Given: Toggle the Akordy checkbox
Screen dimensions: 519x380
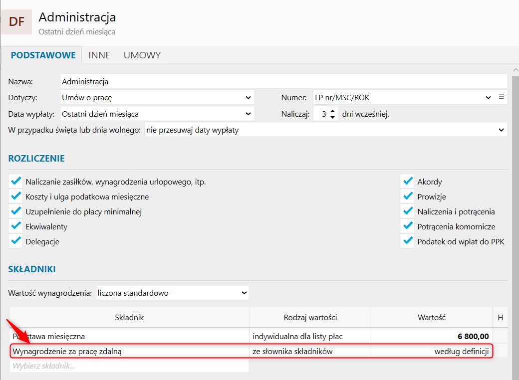Looking at the screenshot, I should [x=408, y=182].
